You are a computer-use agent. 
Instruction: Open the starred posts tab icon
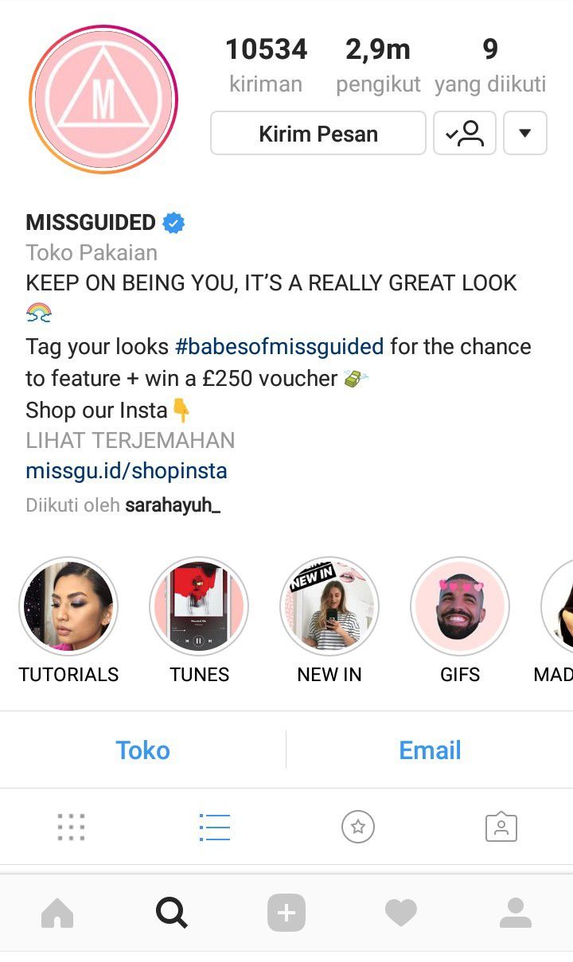[x=358, y=828]
